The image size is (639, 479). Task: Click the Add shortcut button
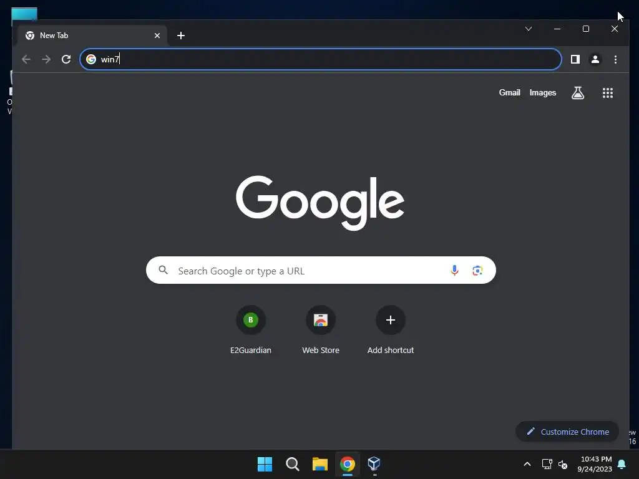pos(391,329)
